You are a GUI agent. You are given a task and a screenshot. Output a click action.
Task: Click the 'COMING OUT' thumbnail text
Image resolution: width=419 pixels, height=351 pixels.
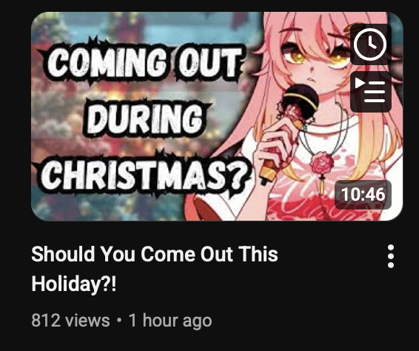(144, 64)
